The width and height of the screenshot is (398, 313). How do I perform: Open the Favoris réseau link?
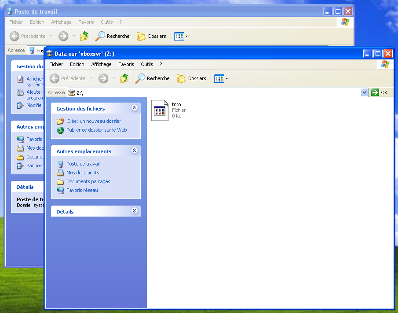click(x=82, y=190)
